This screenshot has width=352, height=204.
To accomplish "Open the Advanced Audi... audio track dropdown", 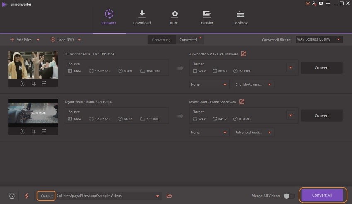I will [x=254, y=132].
